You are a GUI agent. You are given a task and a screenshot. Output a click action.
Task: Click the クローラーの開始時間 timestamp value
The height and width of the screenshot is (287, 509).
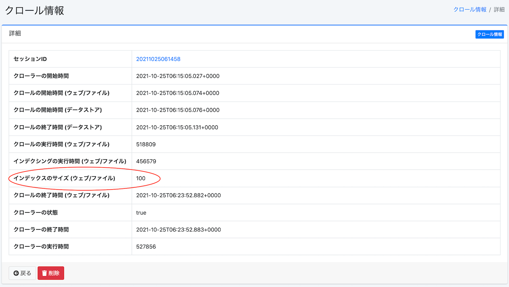[178, 76]
